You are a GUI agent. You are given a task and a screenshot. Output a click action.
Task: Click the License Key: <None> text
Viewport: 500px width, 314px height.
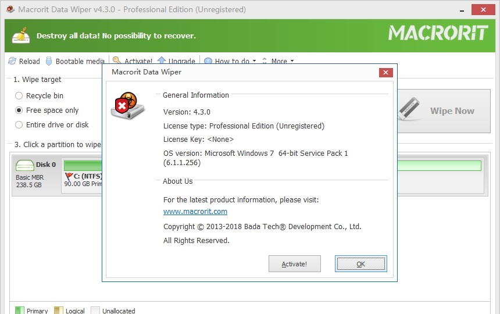coord(199,140)
